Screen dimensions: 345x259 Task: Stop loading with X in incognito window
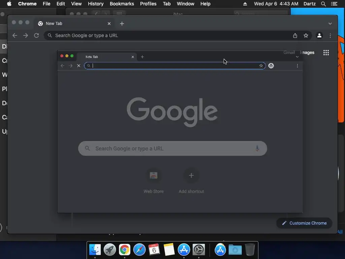click(79, 66)
